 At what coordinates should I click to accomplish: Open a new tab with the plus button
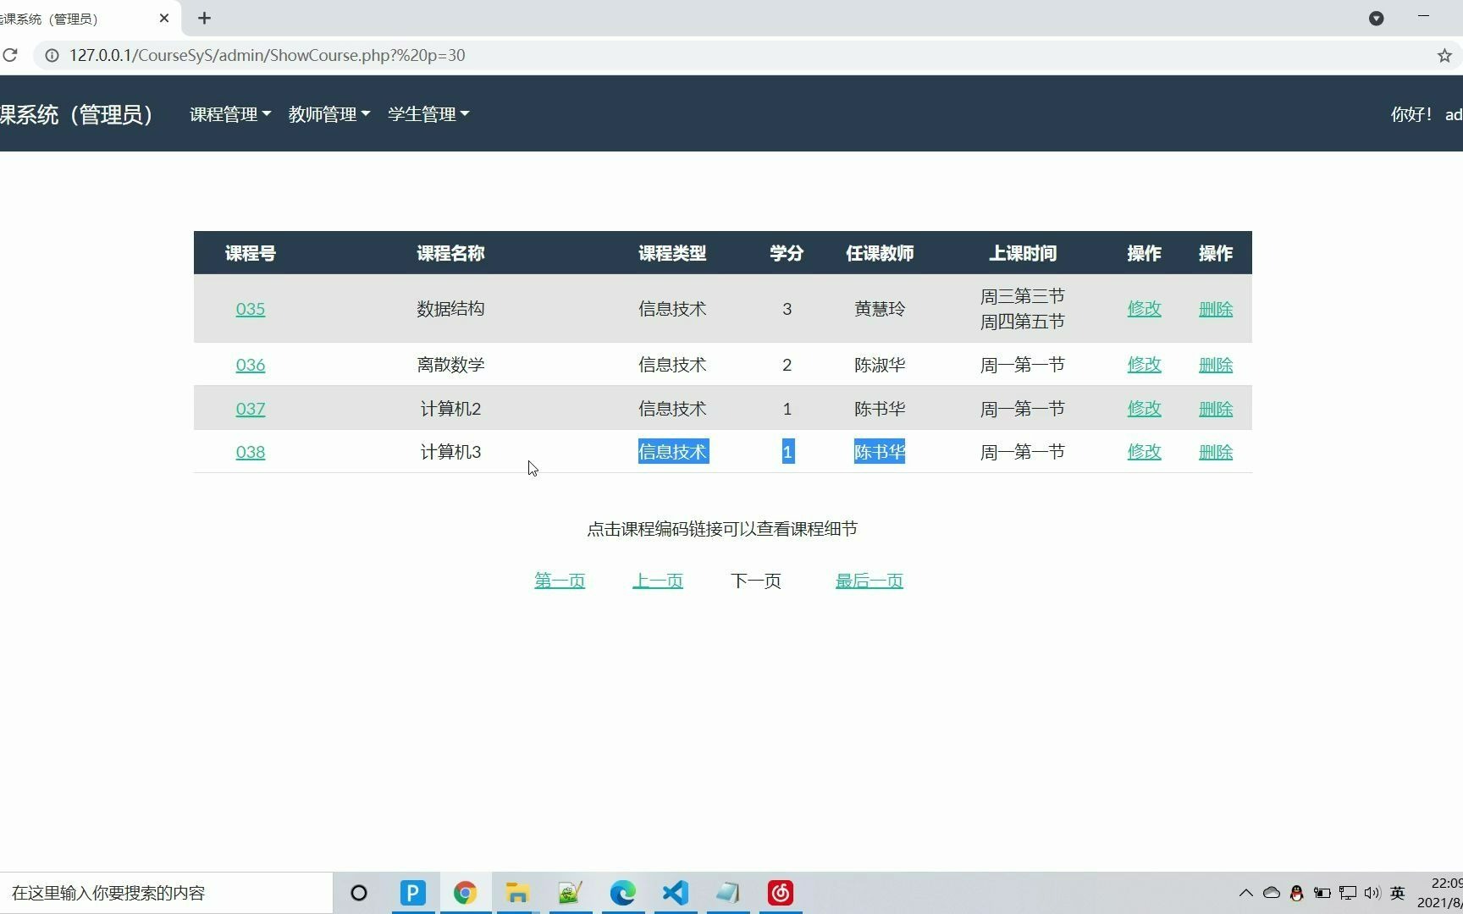204,18
